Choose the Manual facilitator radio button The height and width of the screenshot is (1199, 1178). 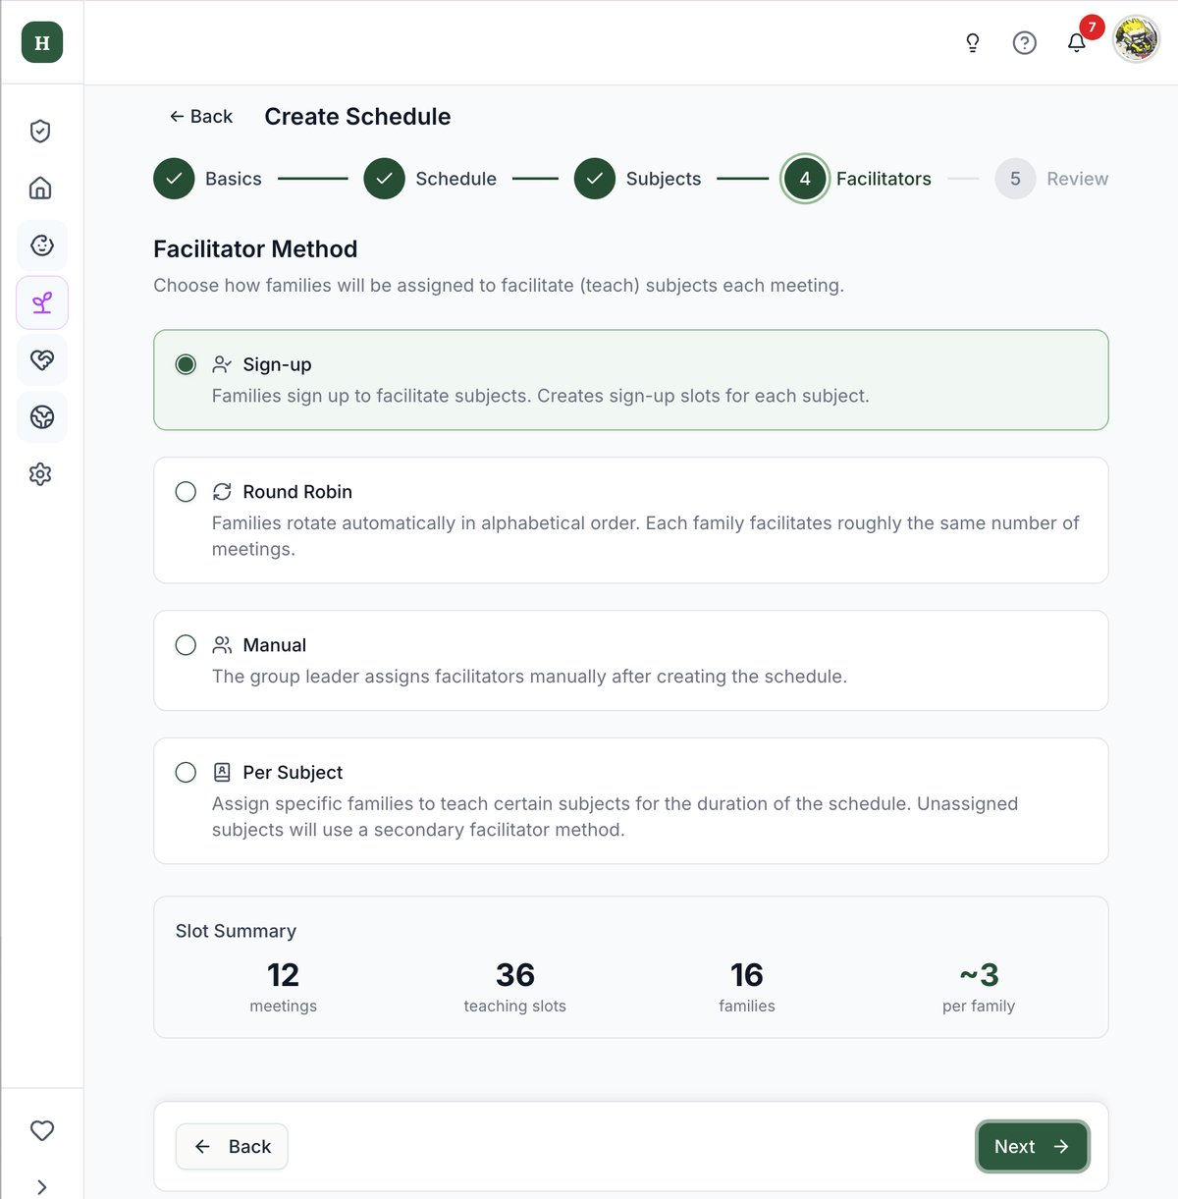[186, 645]
